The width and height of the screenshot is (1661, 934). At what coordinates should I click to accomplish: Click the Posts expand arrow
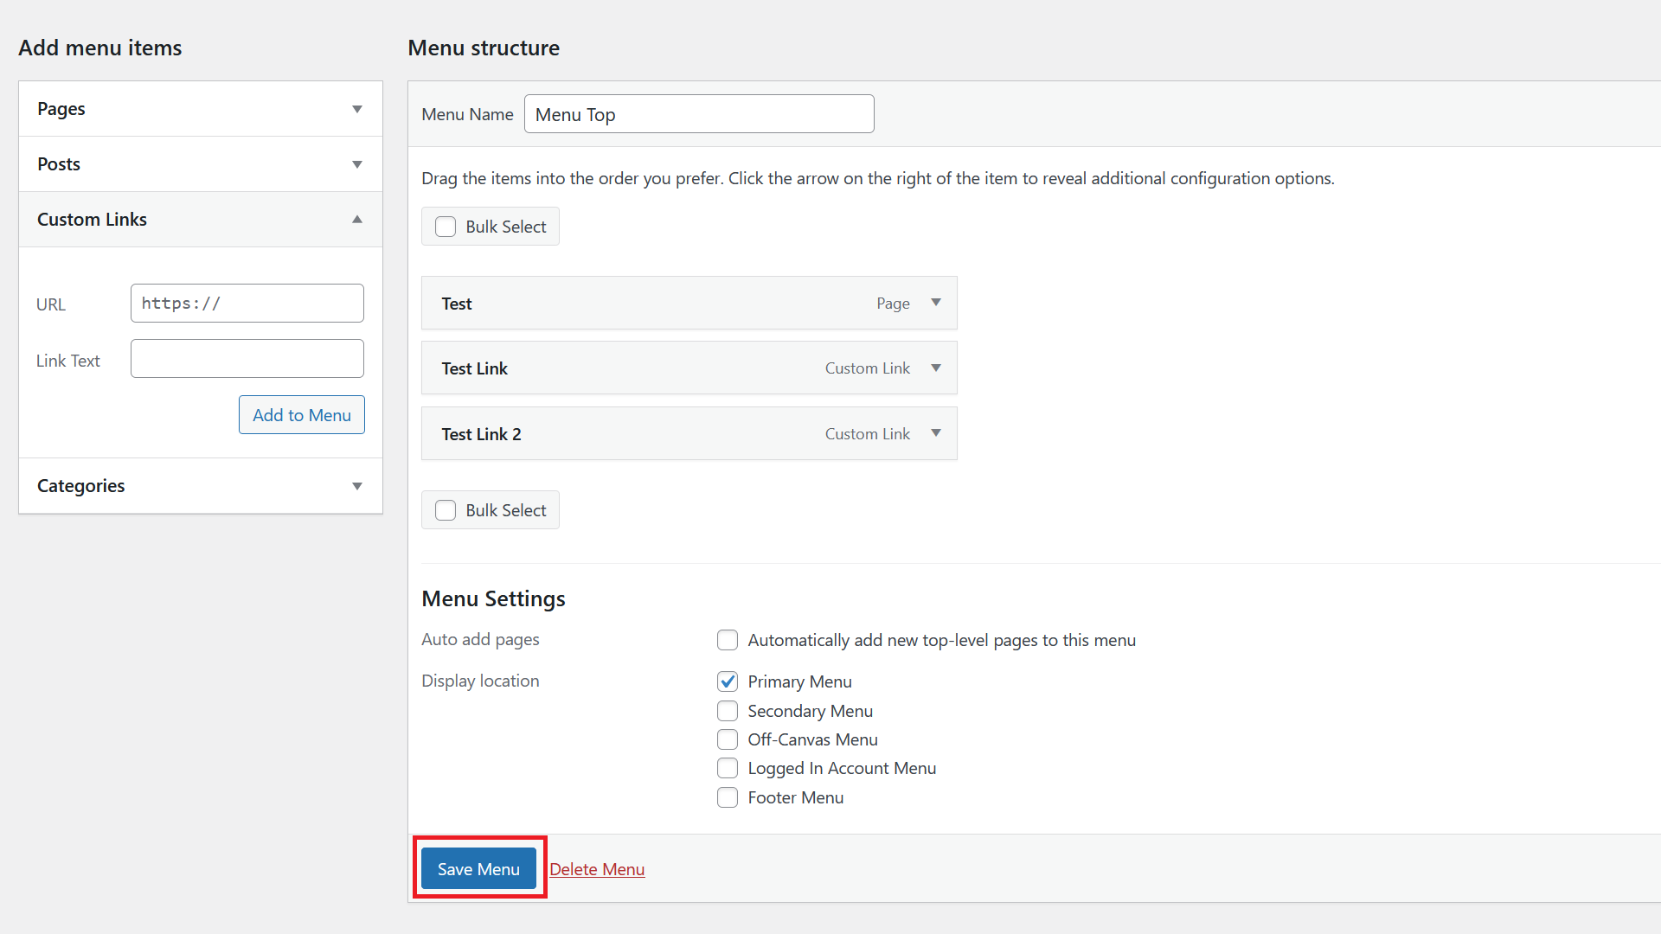357,164
